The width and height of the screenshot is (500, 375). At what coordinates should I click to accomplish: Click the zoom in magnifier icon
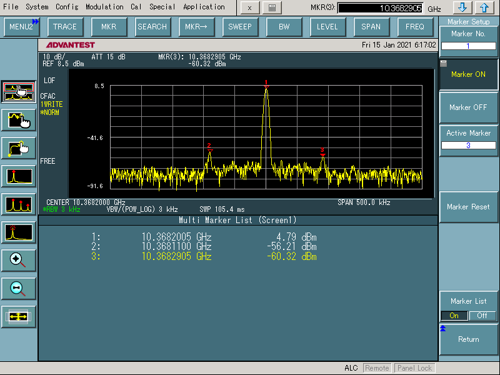point(19,260)
